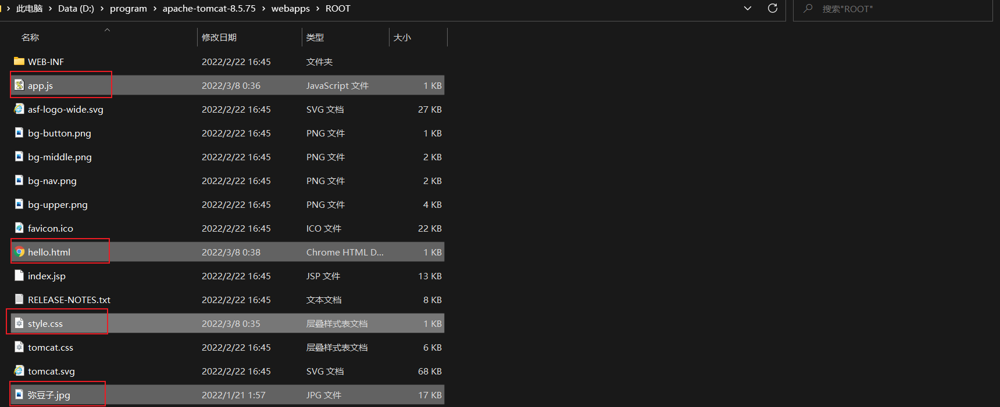1000x407 pixels.
Task: Click the bg-middle.png image icon
Action: 19,156
